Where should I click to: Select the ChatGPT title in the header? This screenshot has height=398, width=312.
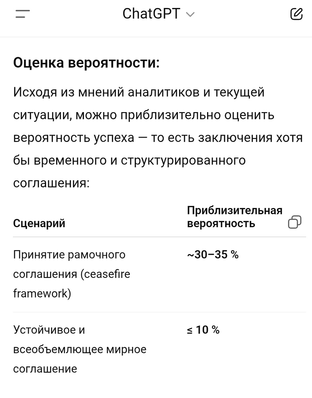(151, 14)
